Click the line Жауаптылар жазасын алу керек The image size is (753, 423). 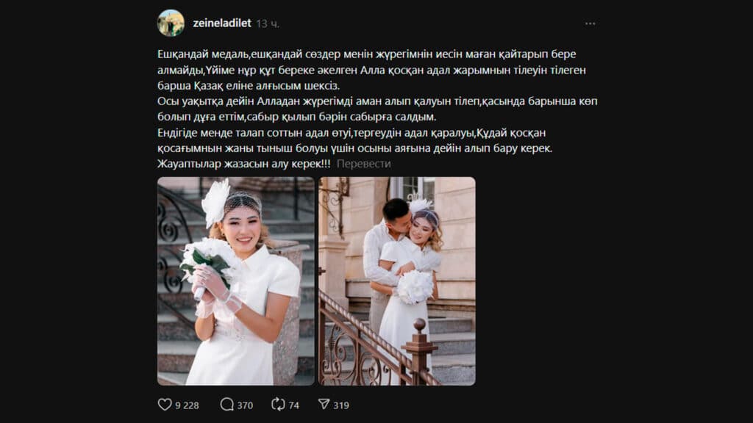(244, 164)
